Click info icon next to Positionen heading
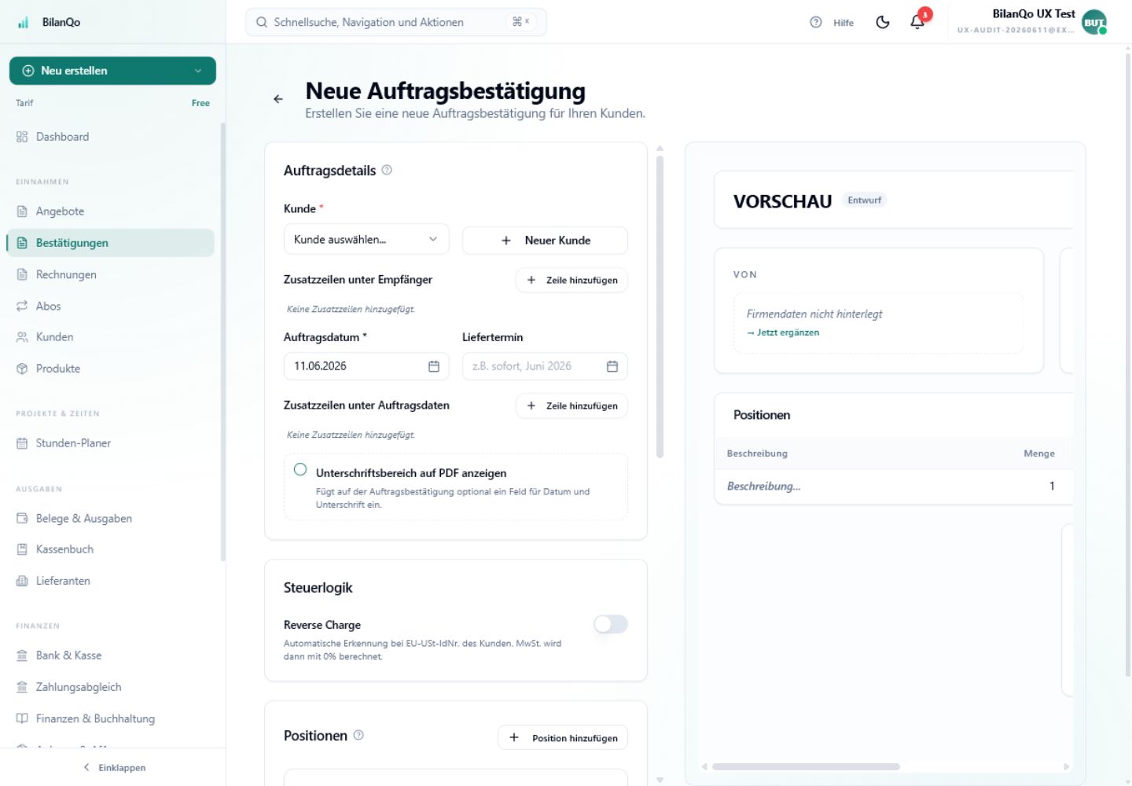Viewport: 1132px width, 786px height. [358, 735]
